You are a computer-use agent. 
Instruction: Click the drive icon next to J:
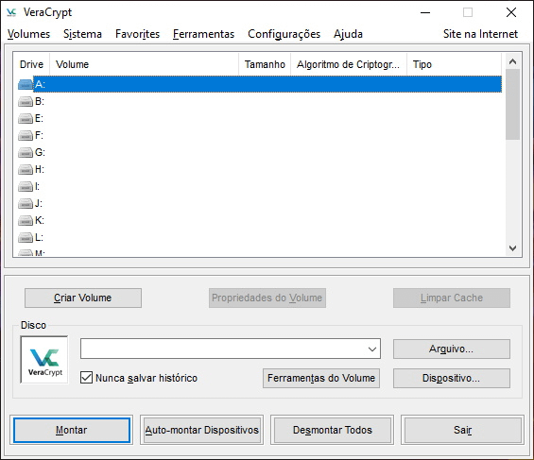click(26, 203)
